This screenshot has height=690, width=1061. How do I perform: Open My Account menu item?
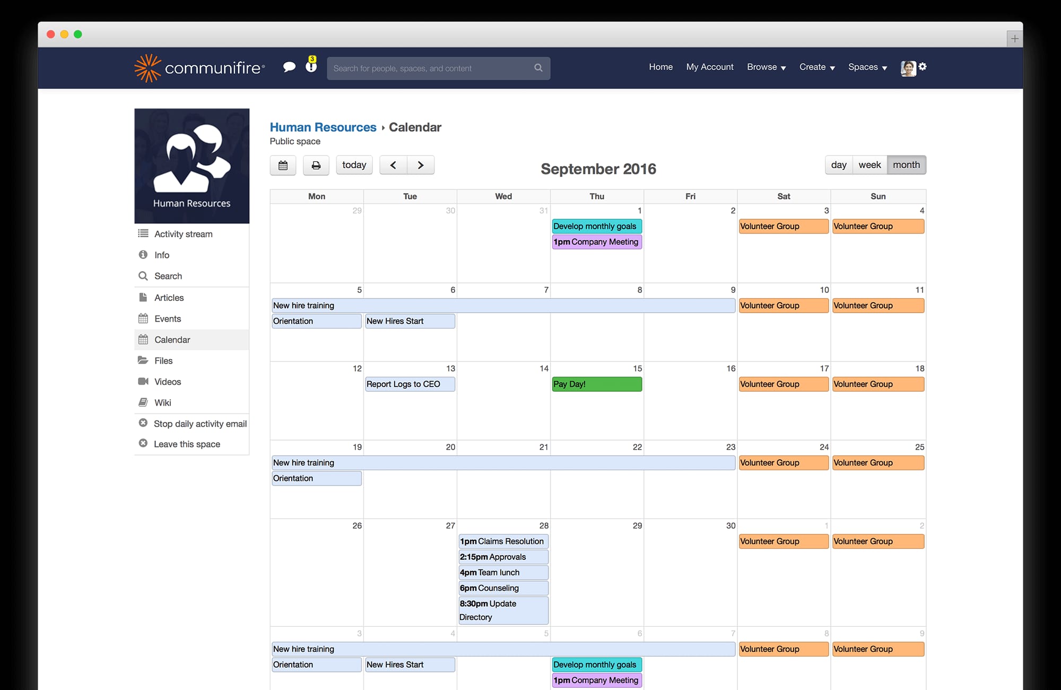(710, 67)
